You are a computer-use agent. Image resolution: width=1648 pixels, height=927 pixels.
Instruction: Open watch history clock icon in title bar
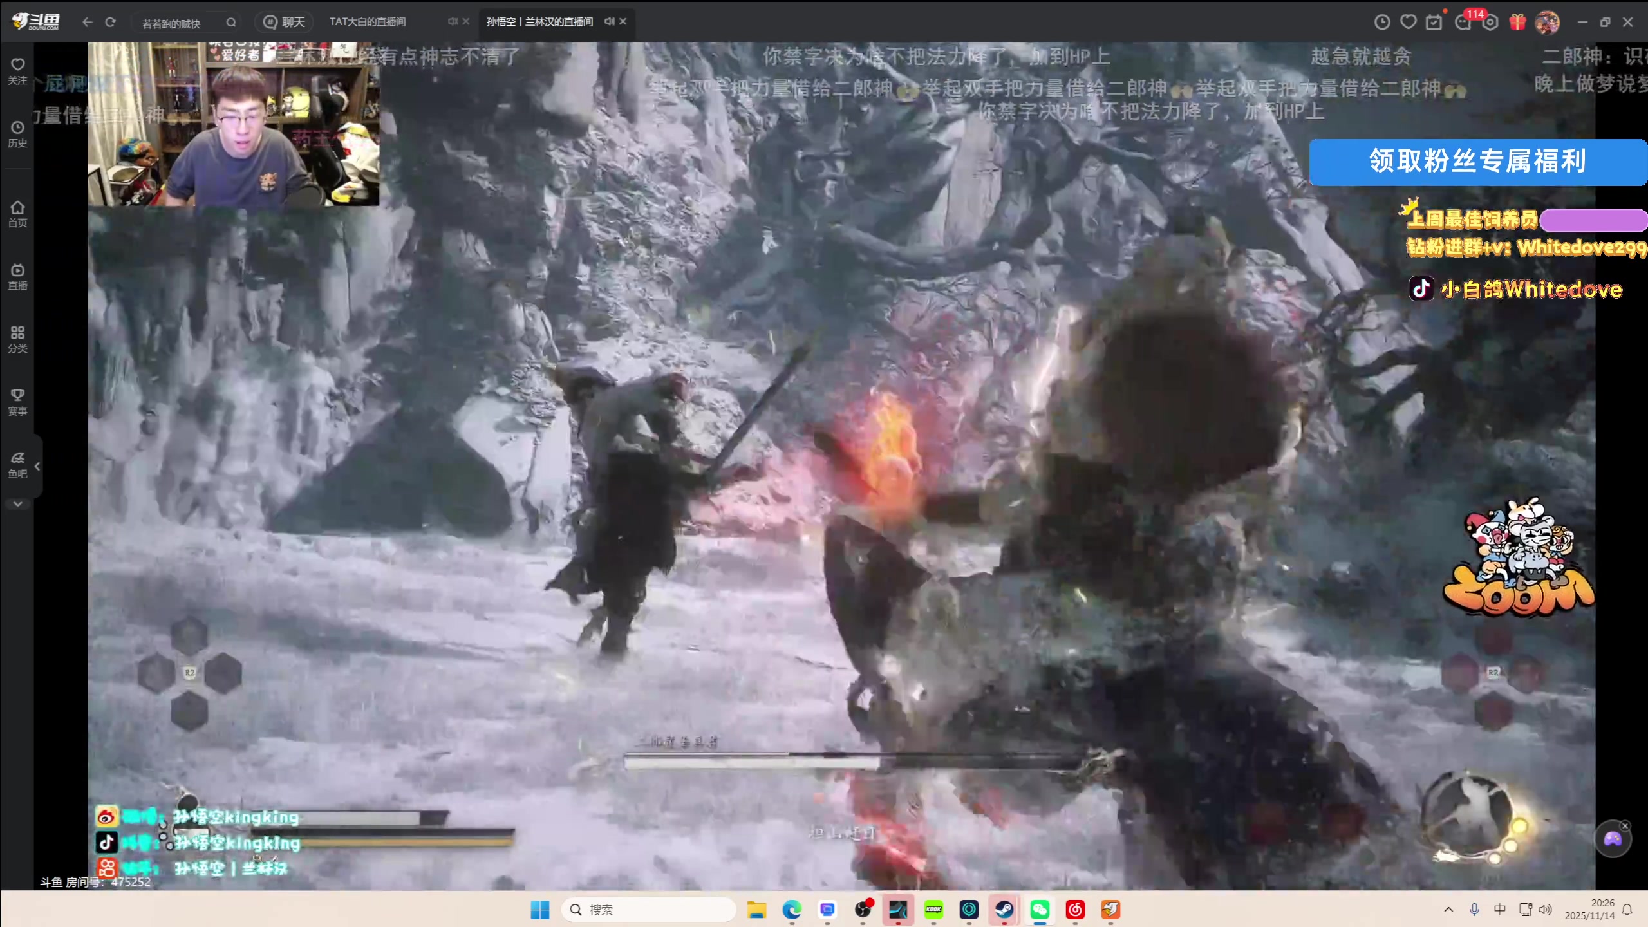1382,22
